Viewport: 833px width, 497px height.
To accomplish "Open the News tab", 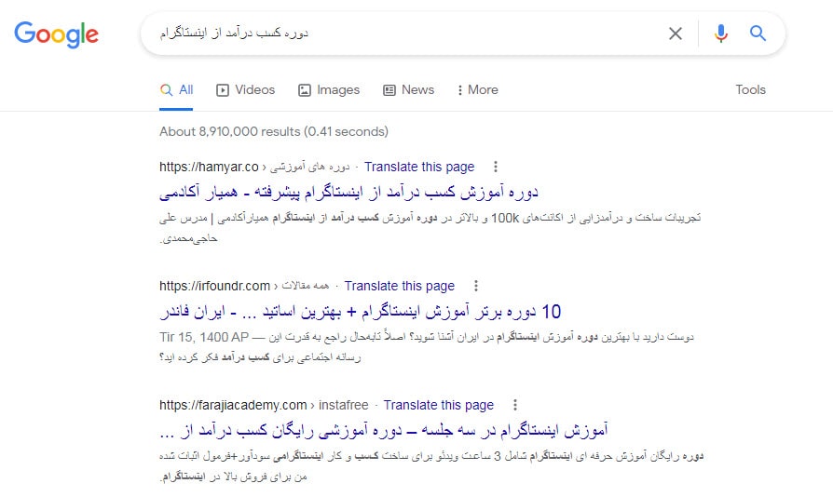I will point(408,89).
